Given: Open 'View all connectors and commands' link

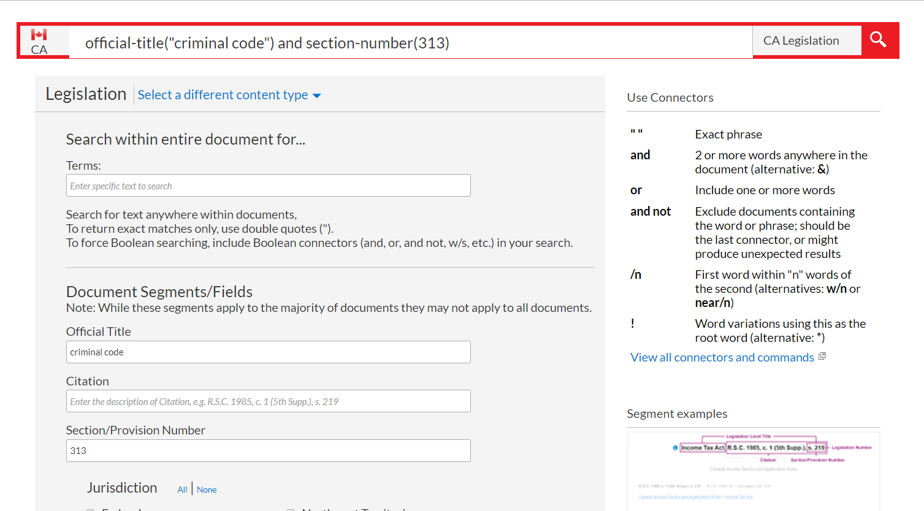Looking at the screenshot, I should 722,357.
